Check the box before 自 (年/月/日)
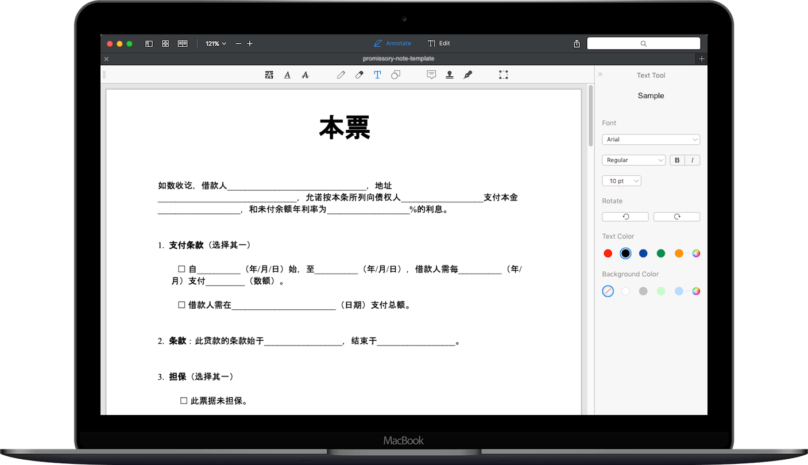808x465 pixels. (x=181, y=269)
